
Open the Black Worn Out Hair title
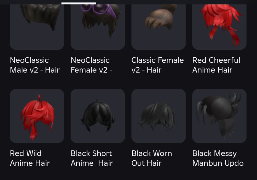152,158
